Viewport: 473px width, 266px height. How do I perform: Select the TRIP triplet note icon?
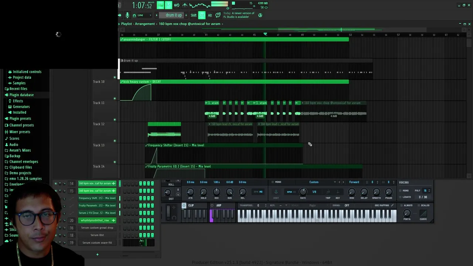click(328, 192)
